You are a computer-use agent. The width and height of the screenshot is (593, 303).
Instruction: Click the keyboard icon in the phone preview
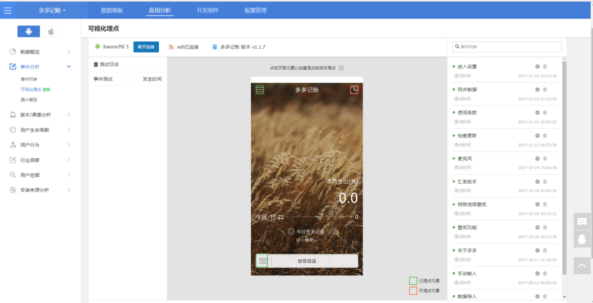pos(262,260)
